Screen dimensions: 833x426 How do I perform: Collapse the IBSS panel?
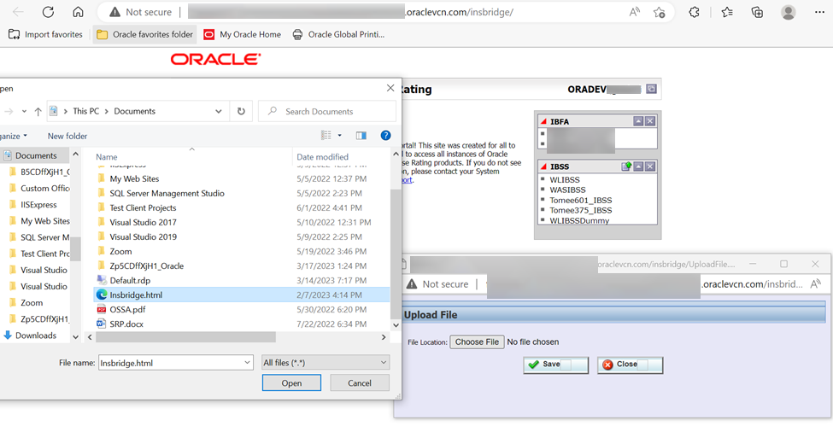(638, 166)
